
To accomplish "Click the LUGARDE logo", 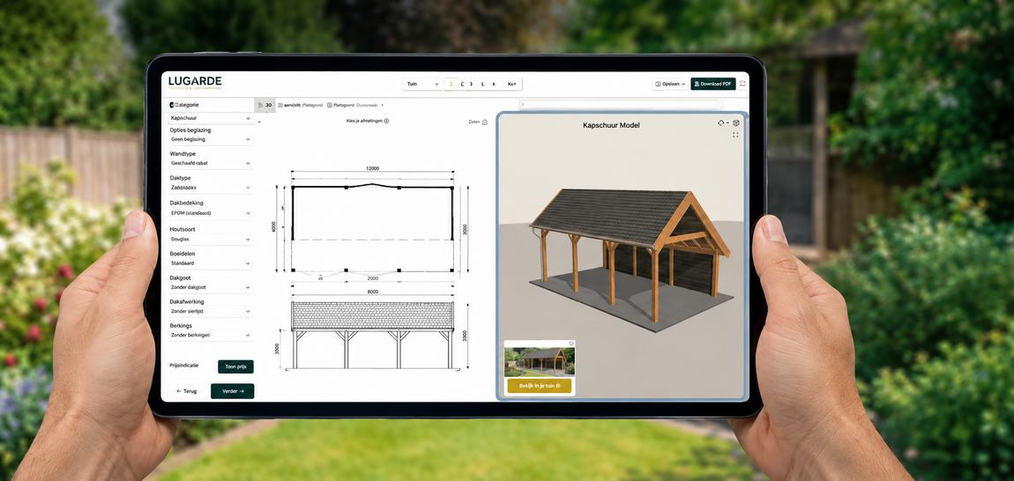I will (195, 82).
